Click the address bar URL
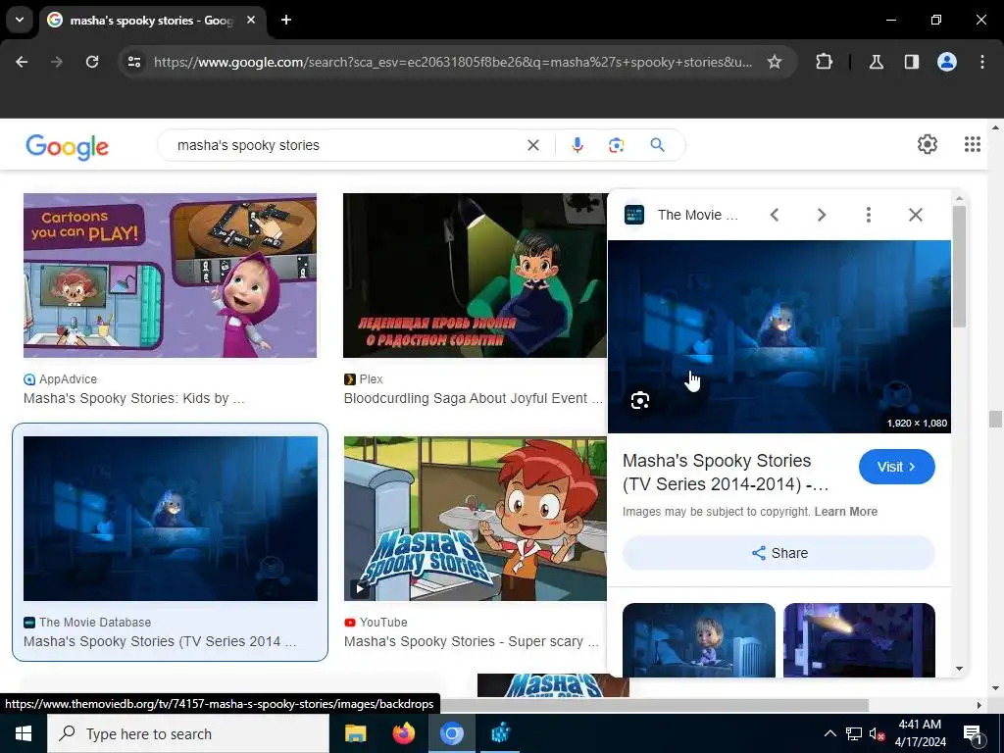Screen dimensions: 1004x753 [453, 62]
